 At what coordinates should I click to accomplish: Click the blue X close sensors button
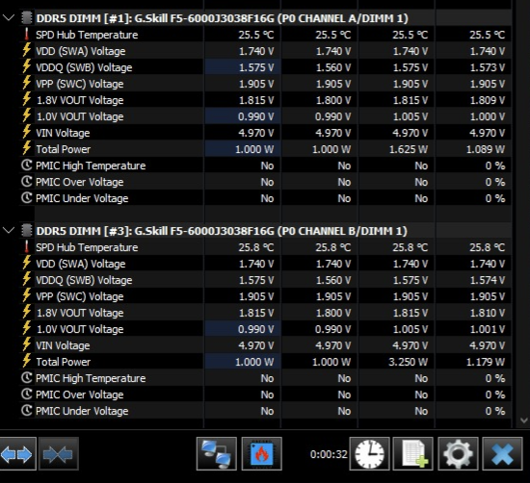pos(502,454)
